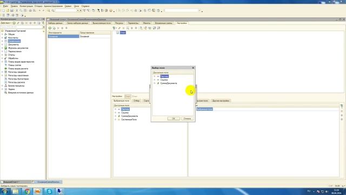Expand СуммаДокумента in lower available fields list
Screen dimensions: 346x195
point(115,116)
